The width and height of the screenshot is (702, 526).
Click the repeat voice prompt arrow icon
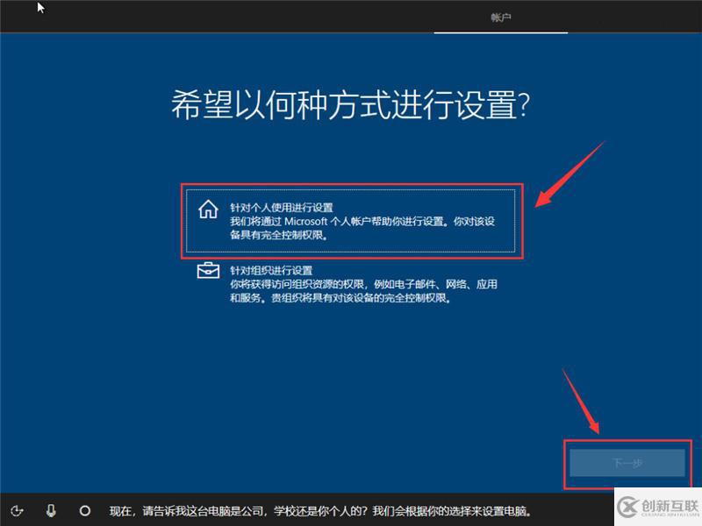pos(19,511)
